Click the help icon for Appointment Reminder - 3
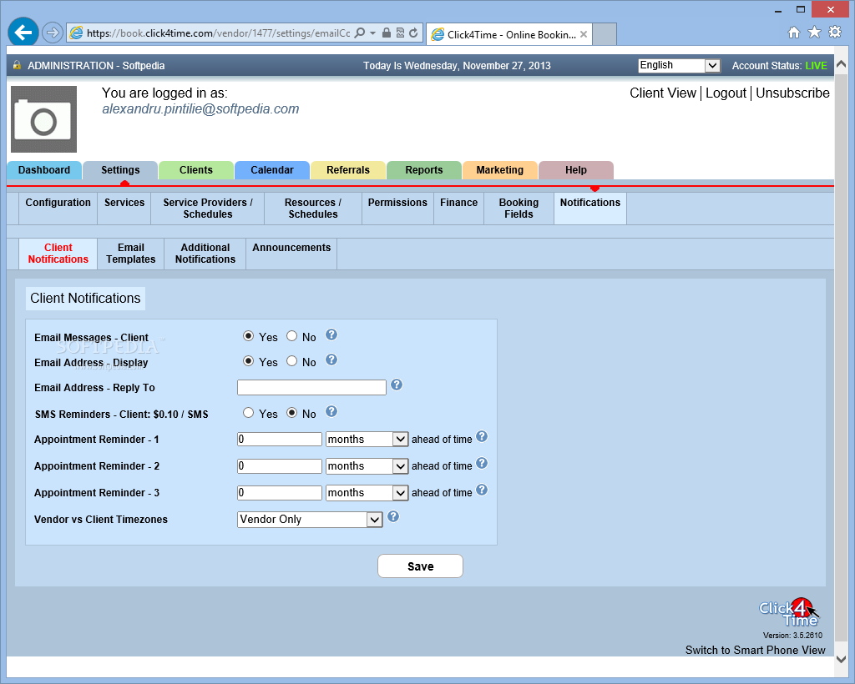 click(482, 490)
